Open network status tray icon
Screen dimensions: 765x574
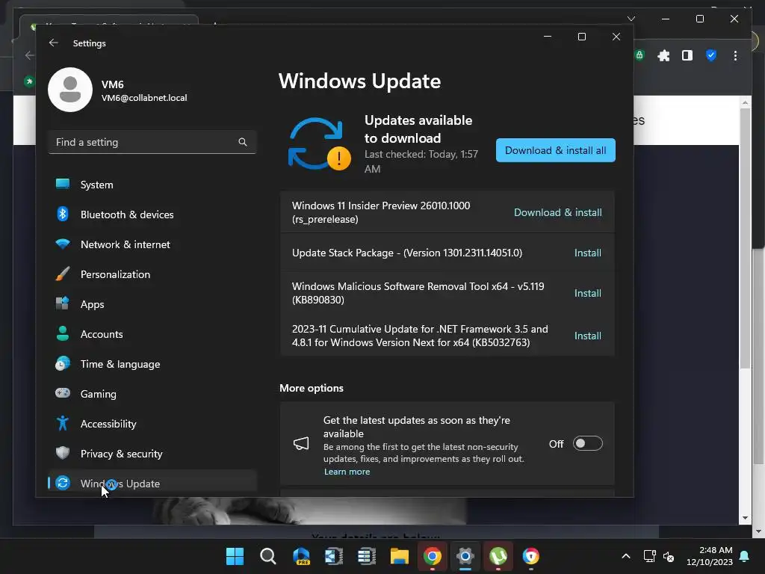[x=650, y=556]
